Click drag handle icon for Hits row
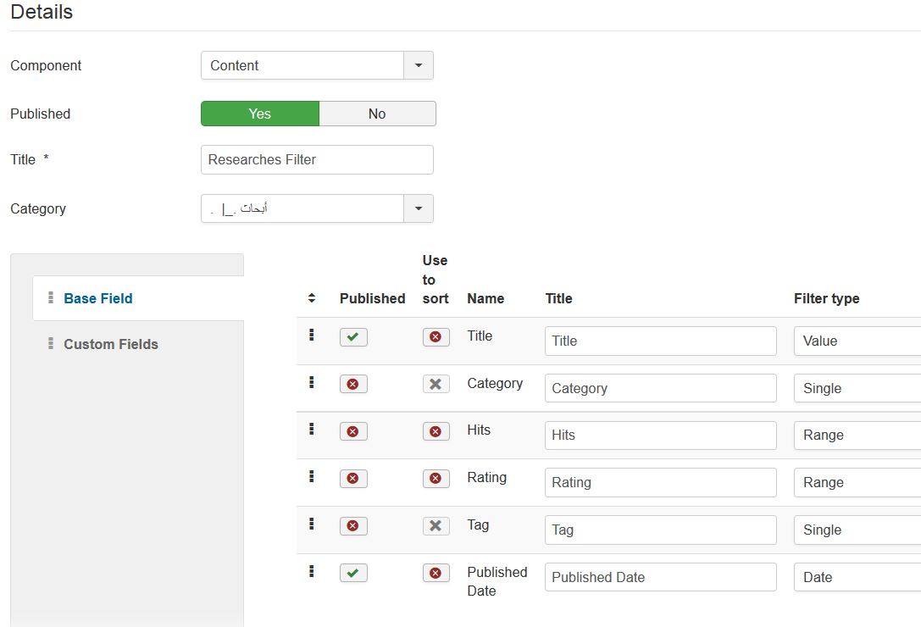This screenshot has width=921, height=627. (x=312, y=430)
